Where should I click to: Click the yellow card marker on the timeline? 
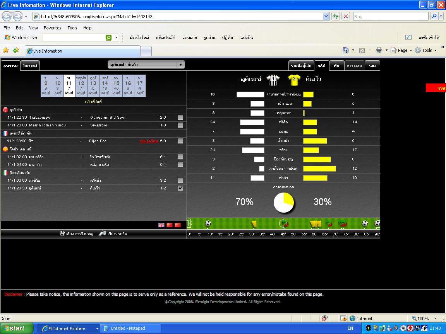pyautogui.click(x=254, y=223)
